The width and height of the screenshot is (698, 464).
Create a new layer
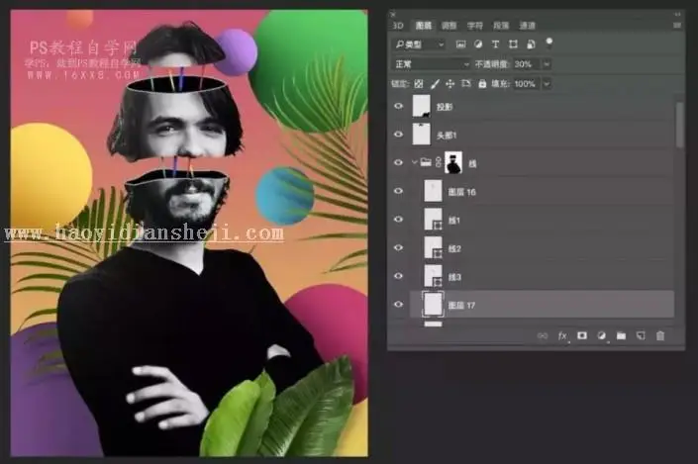click(641, 335)
